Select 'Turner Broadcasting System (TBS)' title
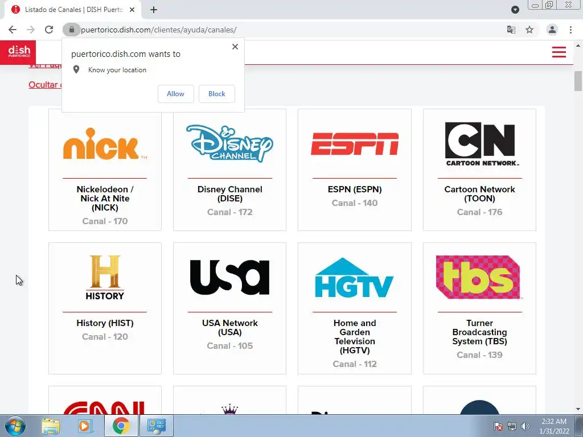Screen dimensions: 583x437 (479, 332)
